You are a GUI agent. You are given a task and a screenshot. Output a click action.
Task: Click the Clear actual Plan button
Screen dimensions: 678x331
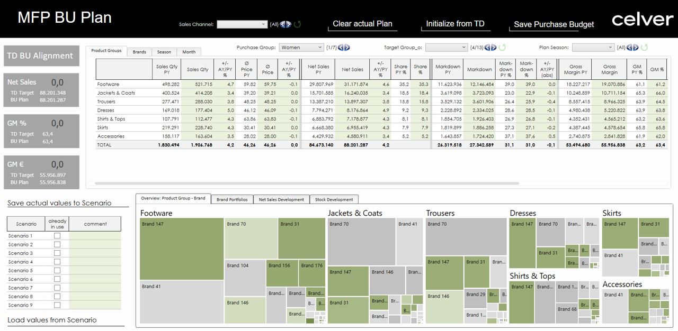click(362, 24)
